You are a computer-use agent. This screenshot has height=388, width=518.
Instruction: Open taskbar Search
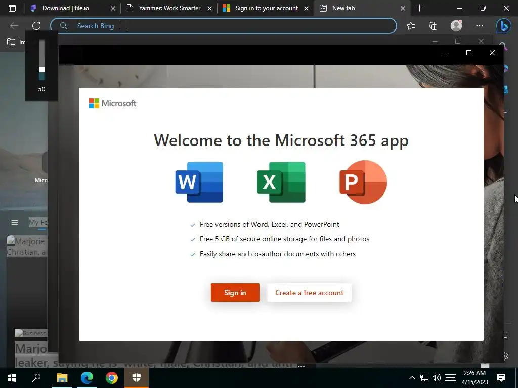pyautogui.click(x=36, y=378)
